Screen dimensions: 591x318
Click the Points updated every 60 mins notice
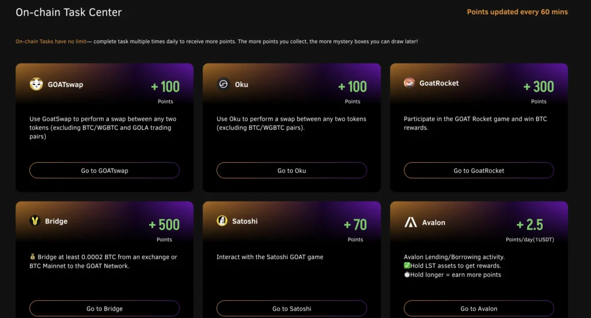pos(517,12)
